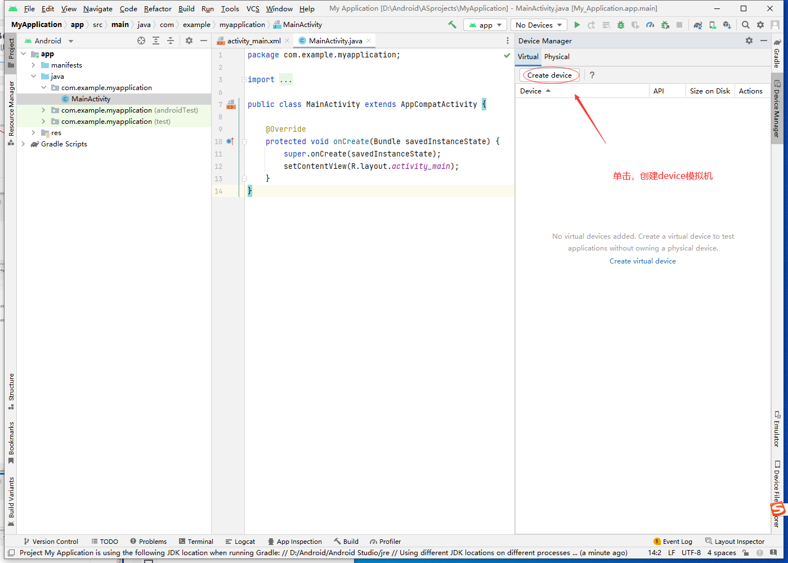Switch to the Physical tab in Device Manager
The width and height of the screenshot is (788, 563).
pyautogui.click(x=557, y=56)
